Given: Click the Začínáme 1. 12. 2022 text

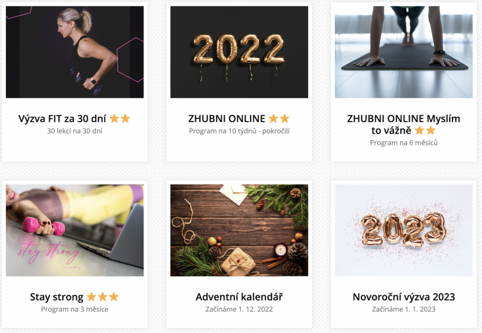Looking at the screenshot, I should pos(239,309).
